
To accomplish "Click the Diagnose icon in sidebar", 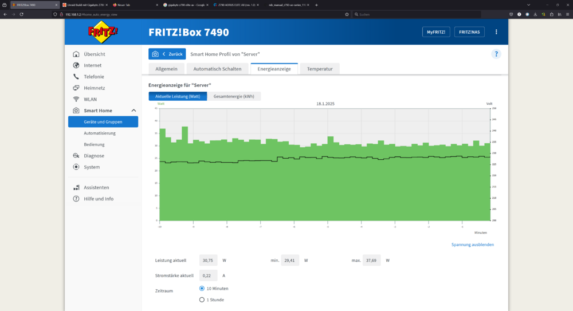I will tap(76, 156).
